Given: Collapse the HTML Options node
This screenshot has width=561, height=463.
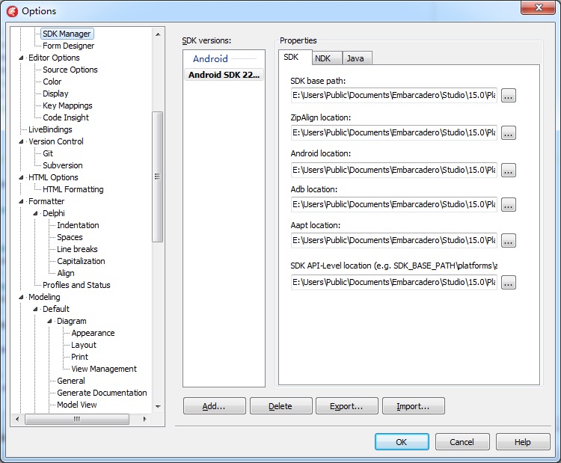Looking at the screenshot, I should click(x=21, y=177).
